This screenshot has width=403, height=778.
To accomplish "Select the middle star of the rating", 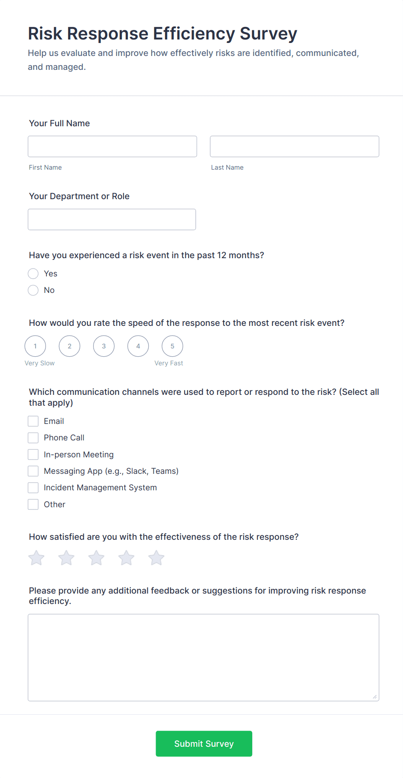I will coord(96,558).
